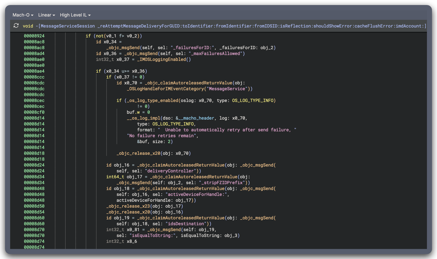Click the __os_log_impl call
Viewport: 437px width, 259px height.
143,118
